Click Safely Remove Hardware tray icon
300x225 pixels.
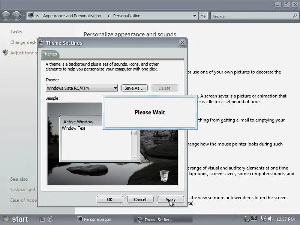247,219
